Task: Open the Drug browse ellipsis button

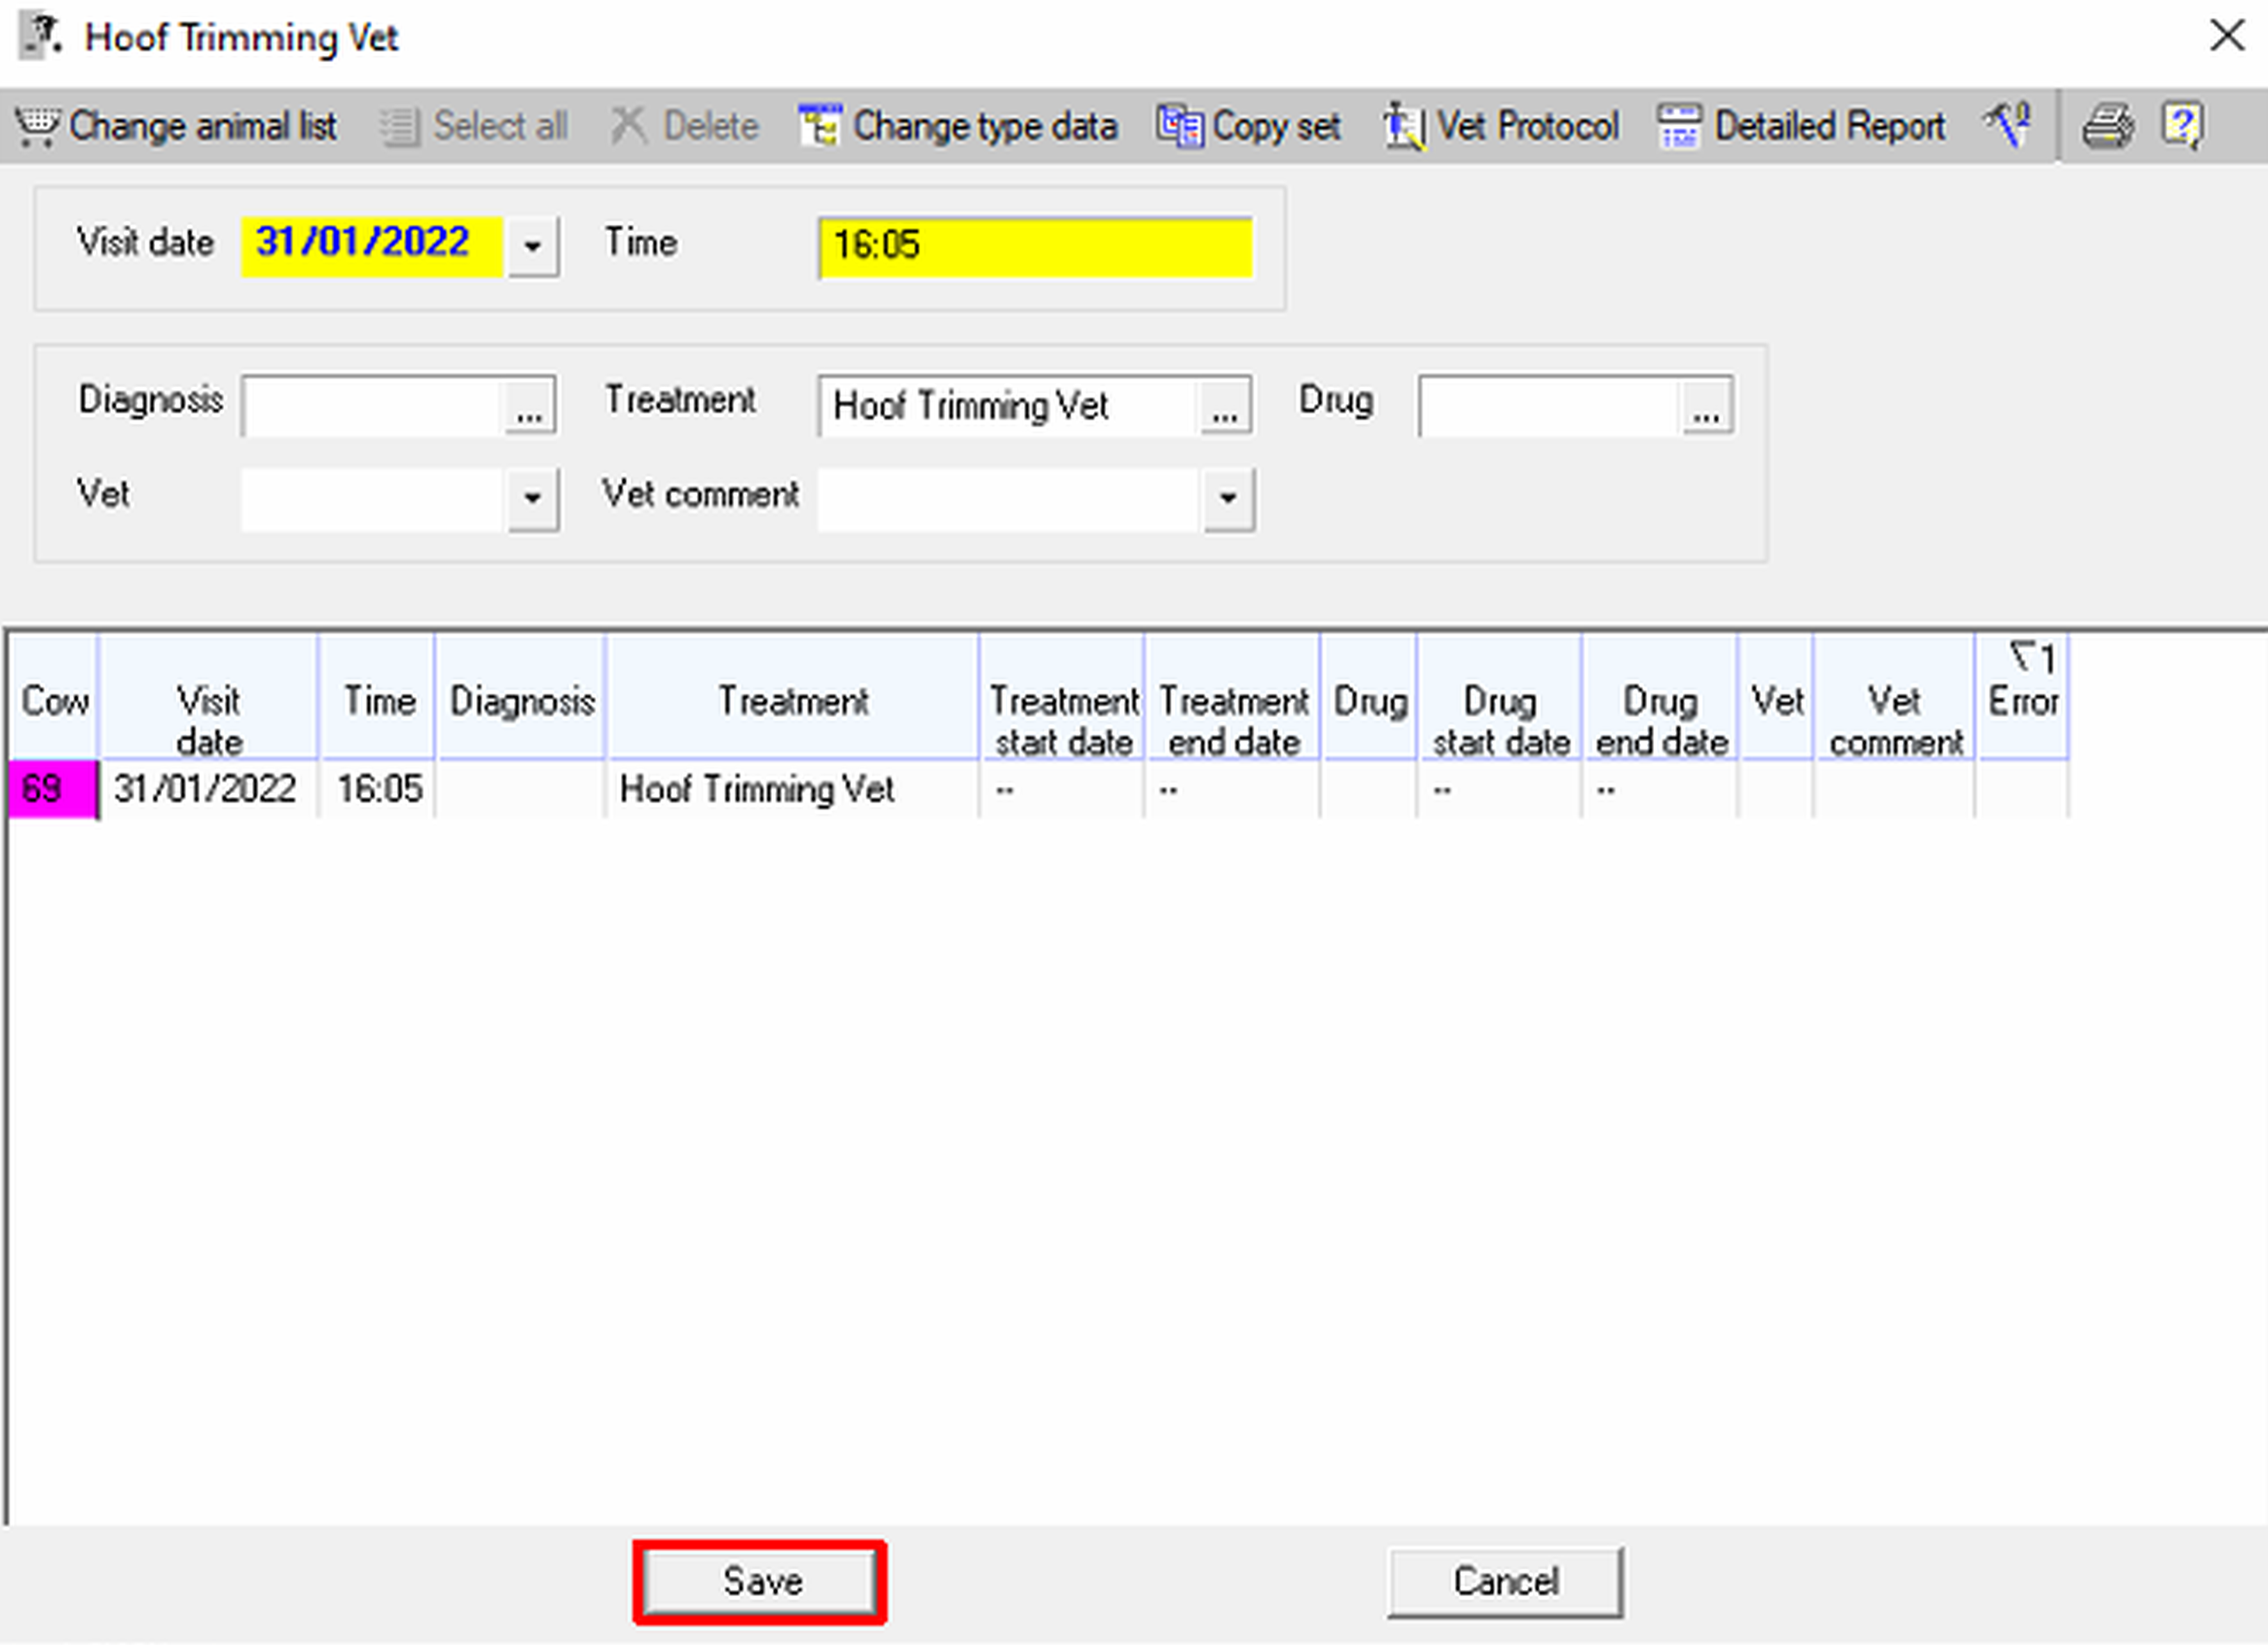Action: click(1707, 406)
